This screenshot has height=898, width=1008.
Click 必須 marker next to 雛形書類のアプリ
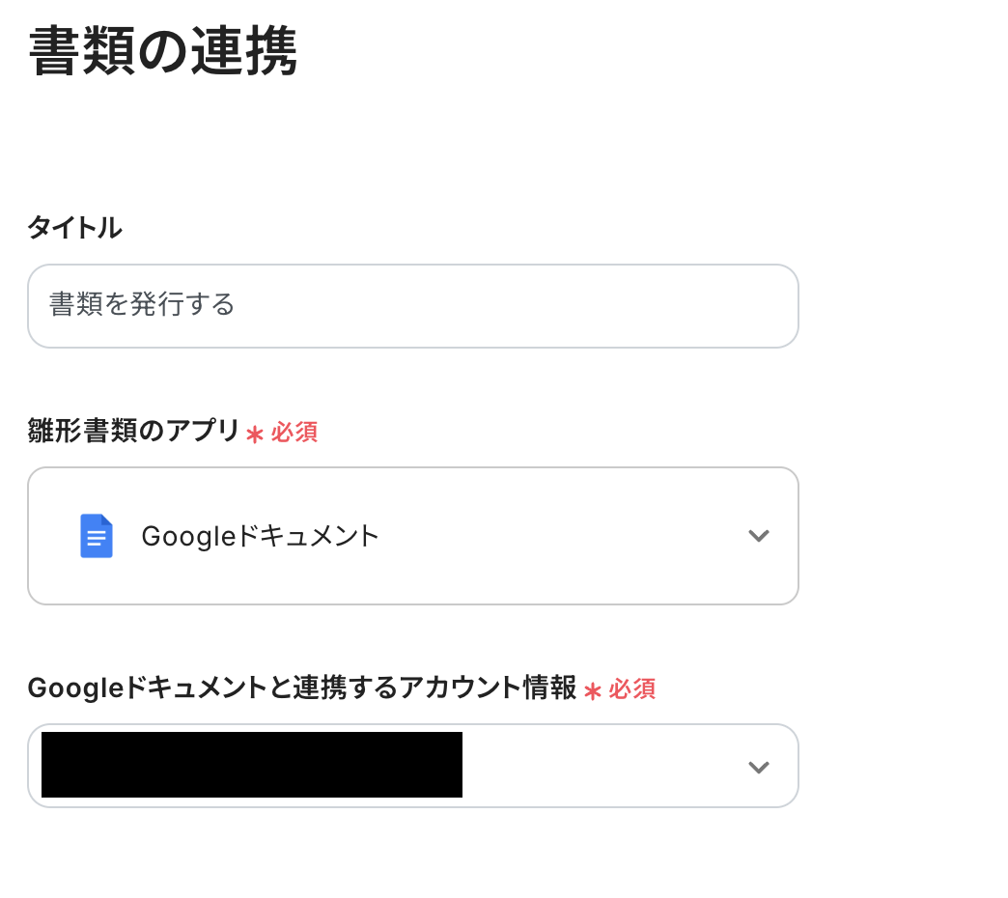tap(294, 433)
